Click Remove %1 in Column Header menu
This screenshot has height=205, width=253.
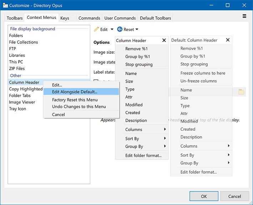(x=142, y=49)
